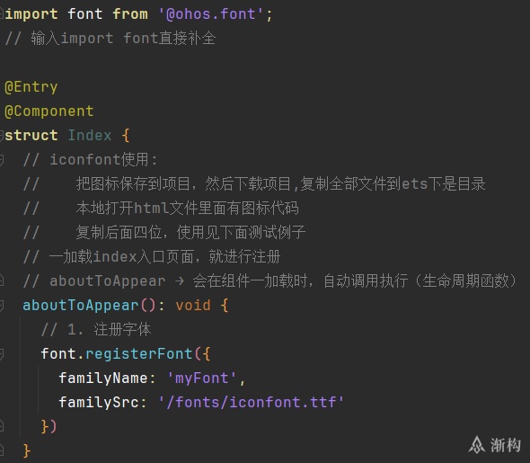Screen dimensions: 530x463
Task: Collapse the import statement fold marker
Action: (2, 14)
